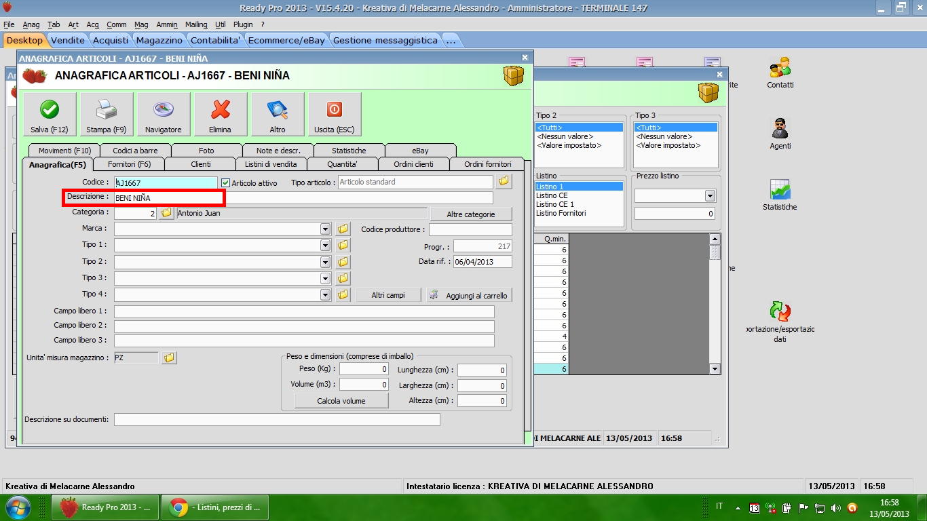Print with the Stampa (F9) button
Viewport: 927px width, 521px height.
click(x=107, y=115)
